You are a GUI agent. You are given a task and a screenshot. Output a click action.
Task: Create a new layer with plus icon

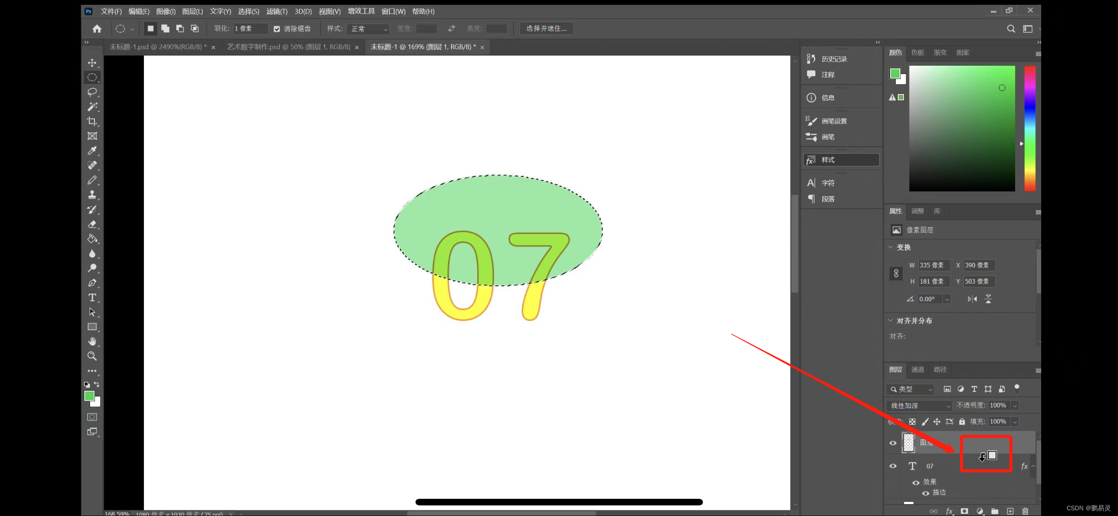[x=1010, y=511]
